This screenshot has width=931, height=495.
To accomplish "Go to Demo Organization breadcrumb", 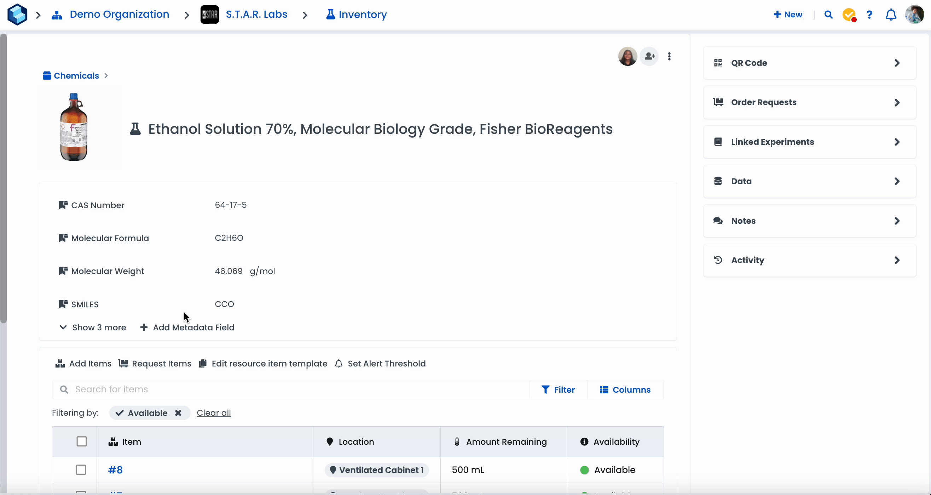I will coord(119,15).
